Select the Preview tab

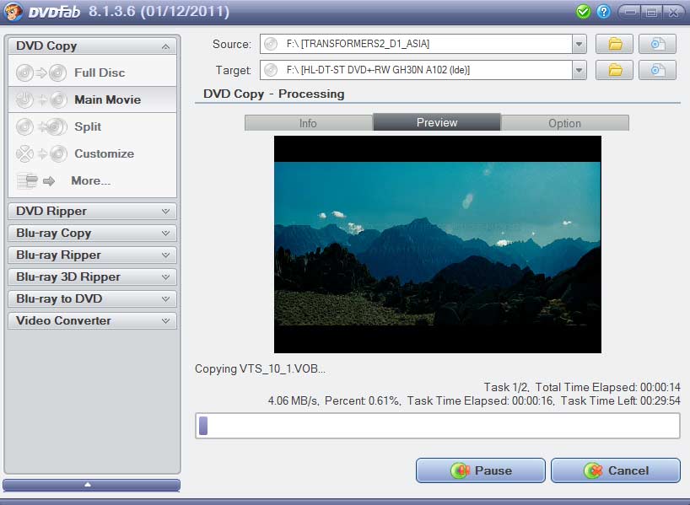[x=437, y=122]
